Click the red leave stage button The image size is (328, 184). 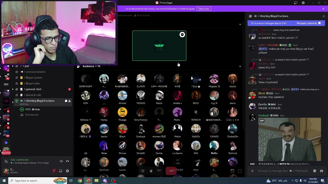click(x=171, y=171)
